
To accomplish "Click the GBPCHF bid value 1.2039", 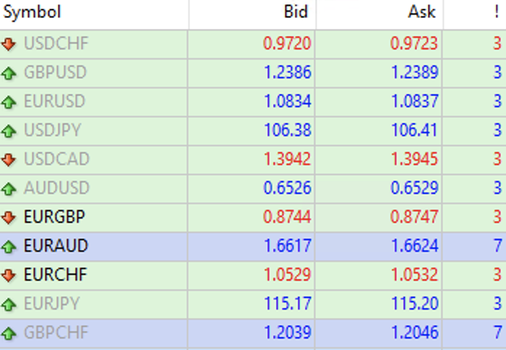I will 287,333.
